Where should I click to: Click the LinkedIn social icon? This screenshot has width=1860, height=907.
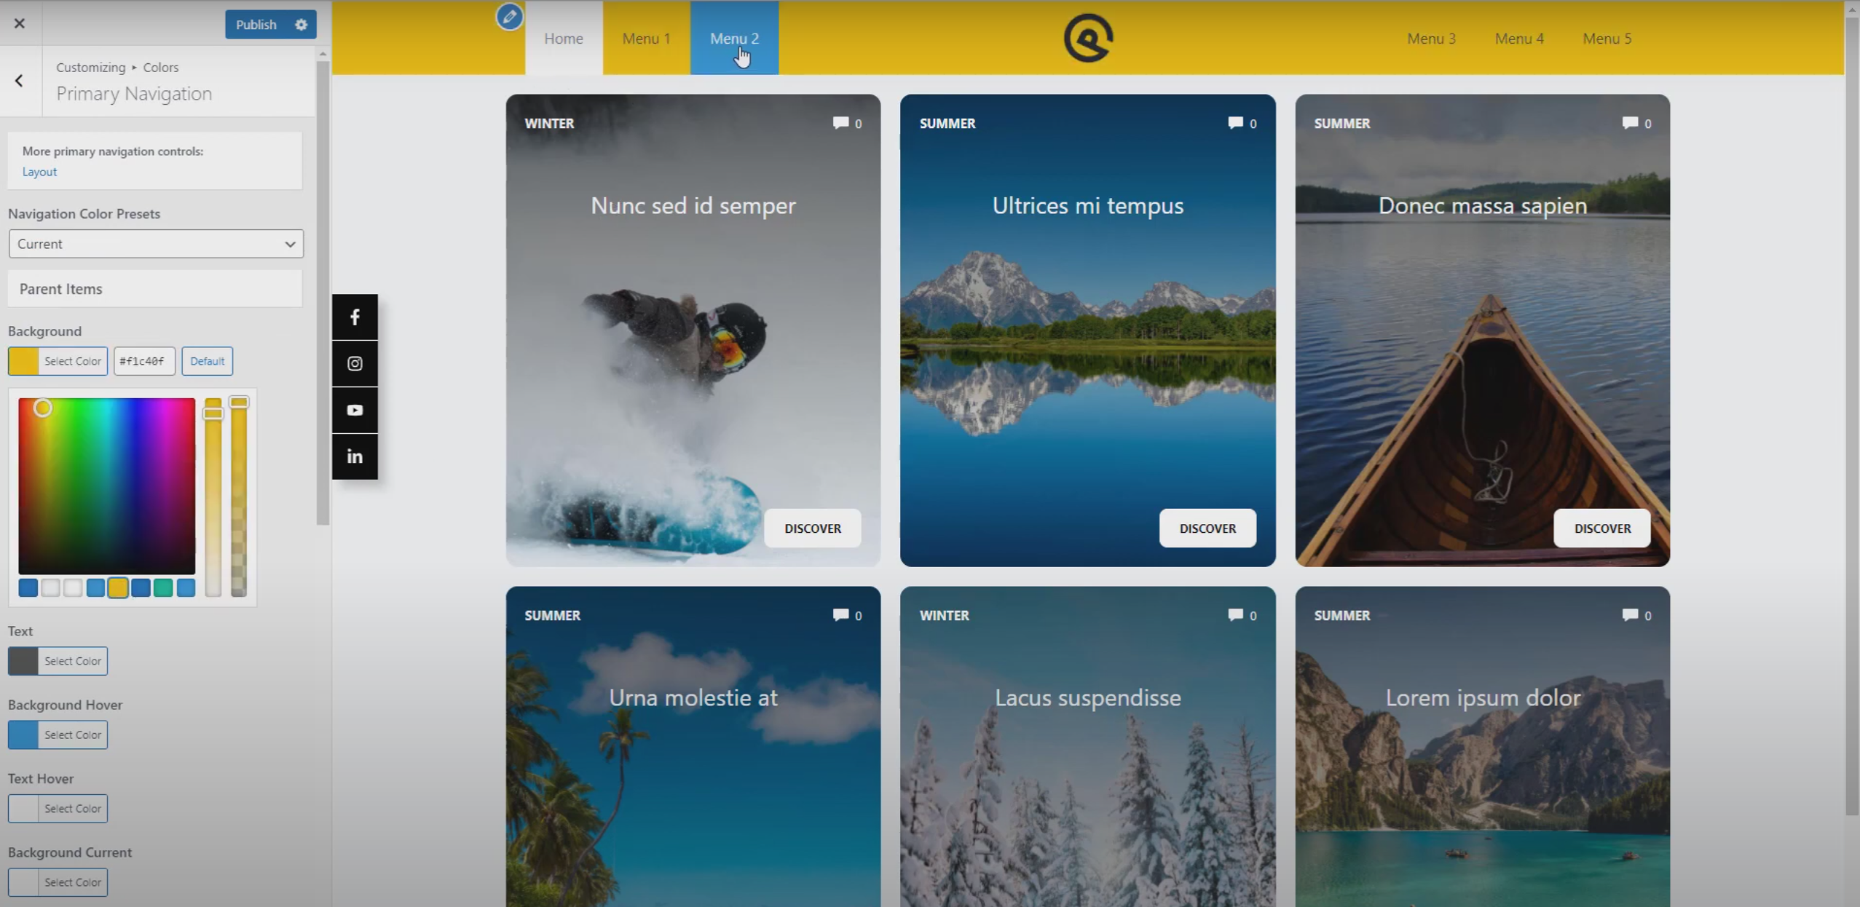pos(355,456)
